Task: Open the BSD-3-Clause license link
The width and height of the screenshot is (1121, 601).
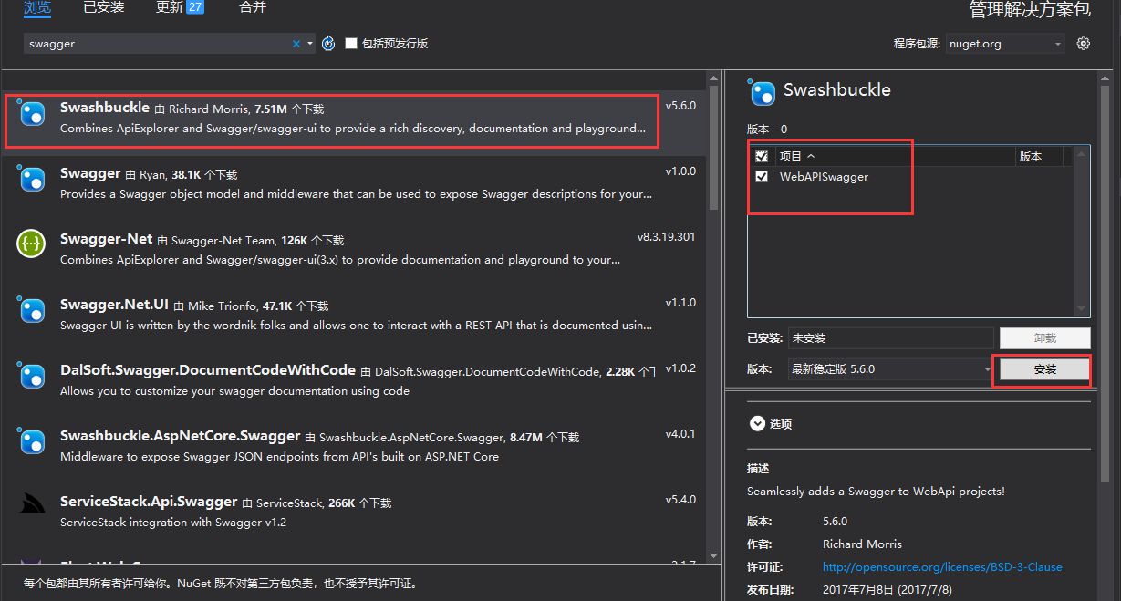Action: click(942, 566)
